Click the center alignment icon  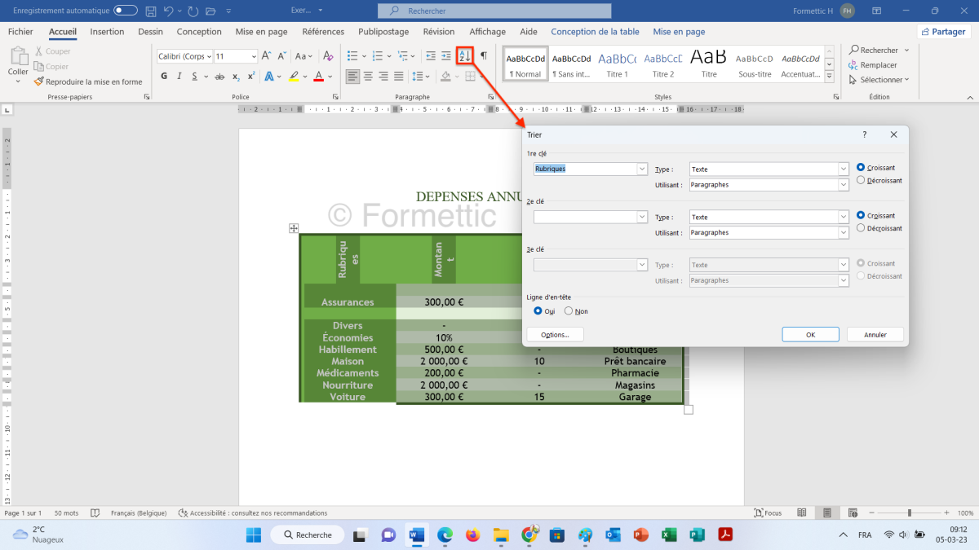click(x=368, y=76)
